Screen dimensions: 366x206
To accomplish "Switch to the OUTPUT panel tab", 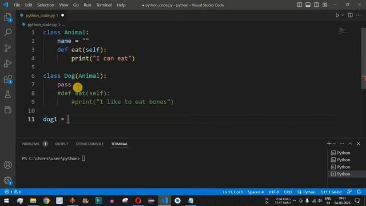I will click(x=62, y=144).
